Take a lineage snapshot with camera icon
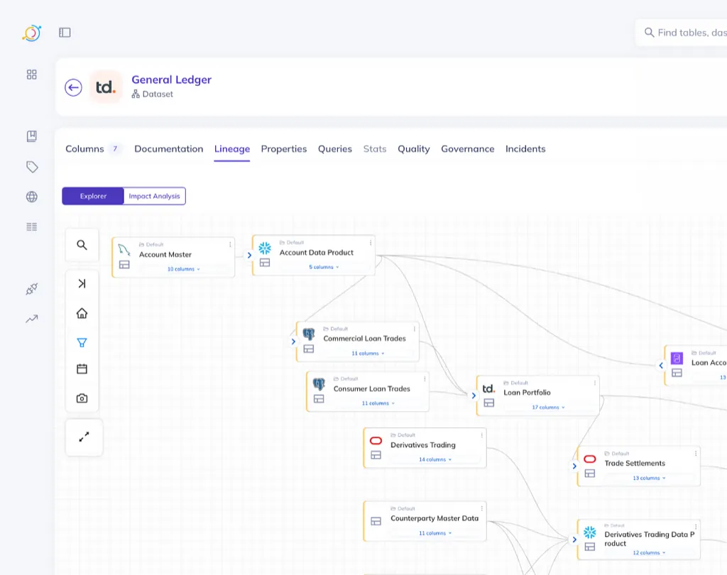The image size is (727, 575). [82, 398]
